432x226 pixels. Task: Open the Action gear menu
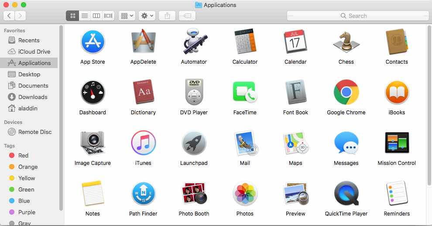[147, 16]
